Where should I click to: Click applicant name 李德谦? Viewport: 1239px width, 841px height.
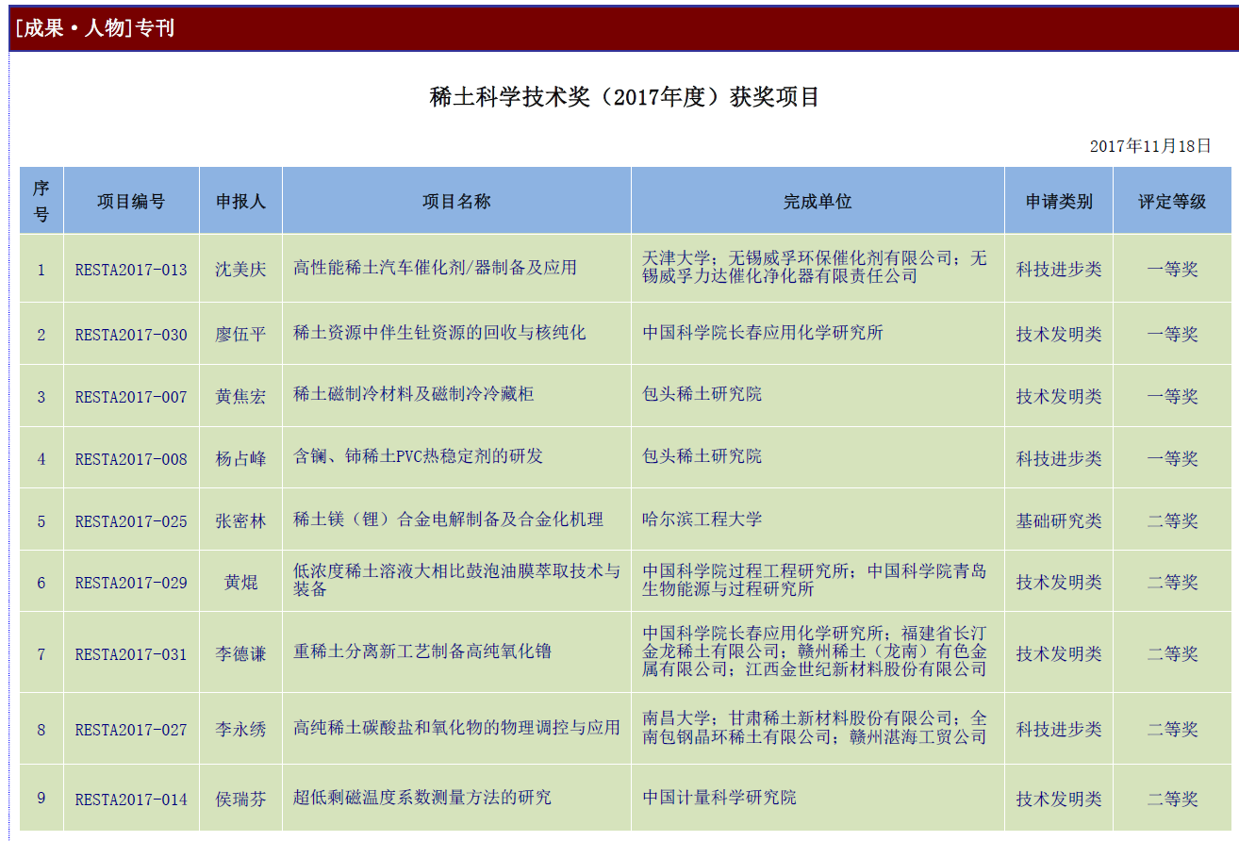[240, 654]
